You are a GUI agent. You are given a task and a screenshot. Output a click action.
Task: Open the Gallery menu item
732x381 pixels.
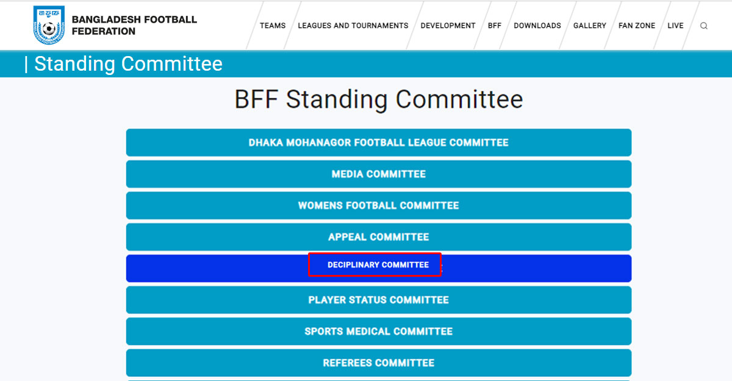point(589,26)
